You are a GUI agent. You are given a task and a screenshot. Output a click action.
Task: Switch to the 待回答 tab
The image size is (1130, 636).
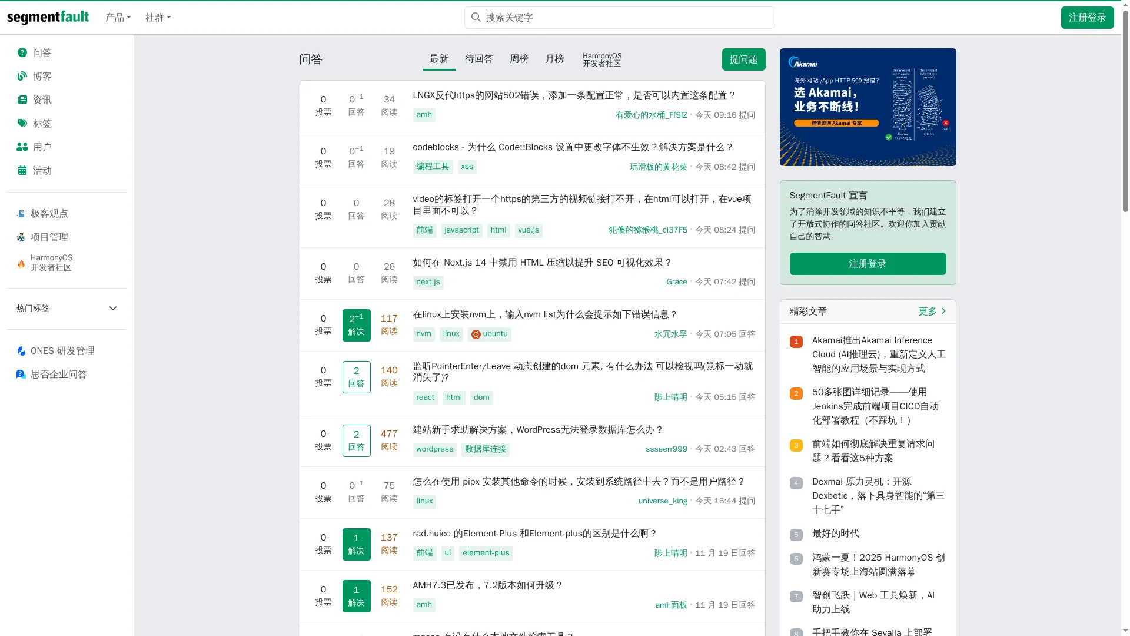(478, 59)
